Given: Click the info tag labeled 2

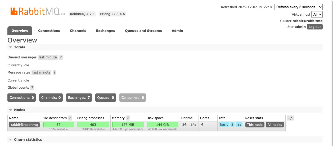Looking at the screenshot, I should pyautogui.click(x=232, y=124).
